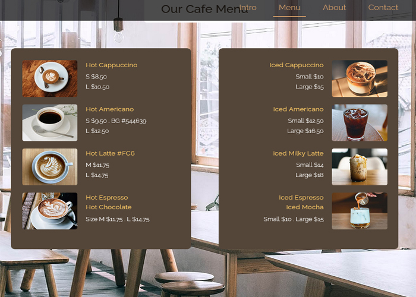Screen dimensions: 416x297
Task: Select the Hot Chocolate item name
Action: click(x=109, y=207)
